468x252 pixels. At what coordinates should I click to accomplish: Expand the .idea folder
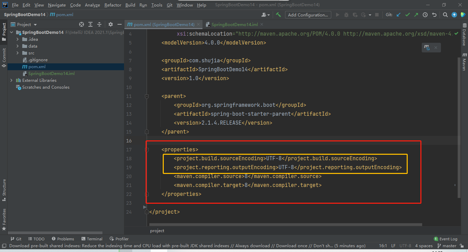[17, 39]
